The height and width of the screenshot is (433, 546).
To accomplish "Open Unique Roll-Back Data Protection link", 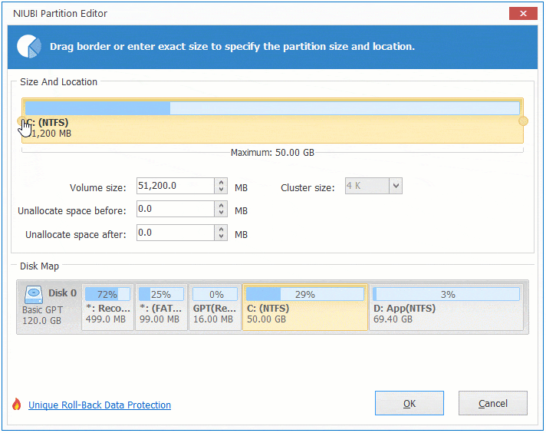I will (x=100, y=405).
